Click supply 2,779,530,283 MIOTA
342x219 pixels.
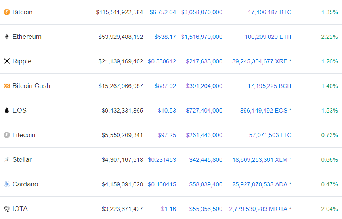[258, 209]
